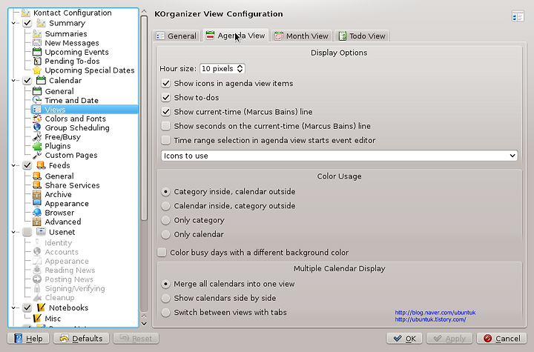Click the Feeds General RSS icon
534x352 pixels.
[x=37, y=176]
